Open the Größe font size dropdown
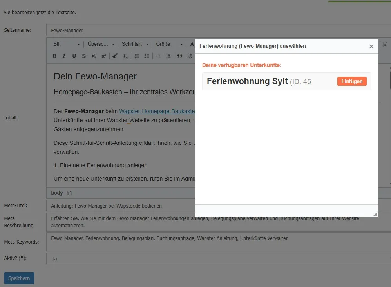This screenshot has width=391, height=287. (169, 44)
